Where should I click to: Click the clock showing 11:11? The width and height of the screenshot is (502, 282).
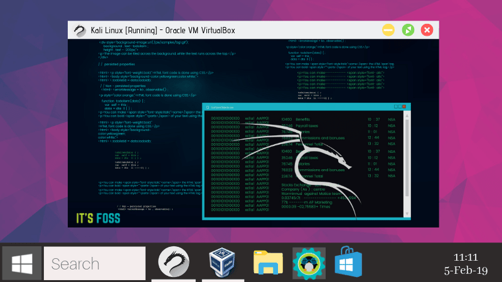pyautogui.click(x=465, y=257)
